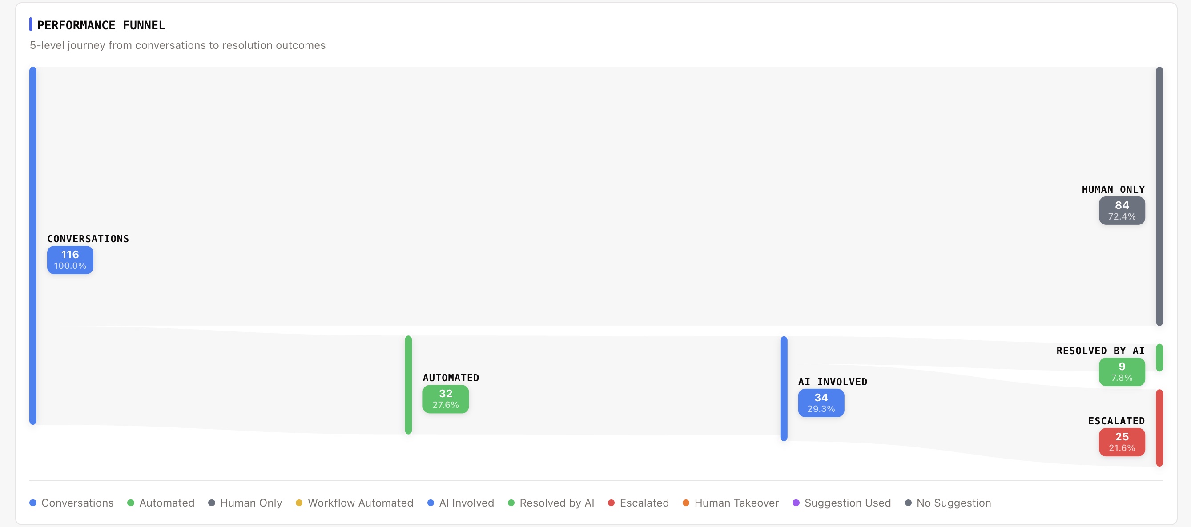The width and height of the screenshot is (1191, 527).
Task: Click the Conversations 116 value badge
Action: pos(70,260)
